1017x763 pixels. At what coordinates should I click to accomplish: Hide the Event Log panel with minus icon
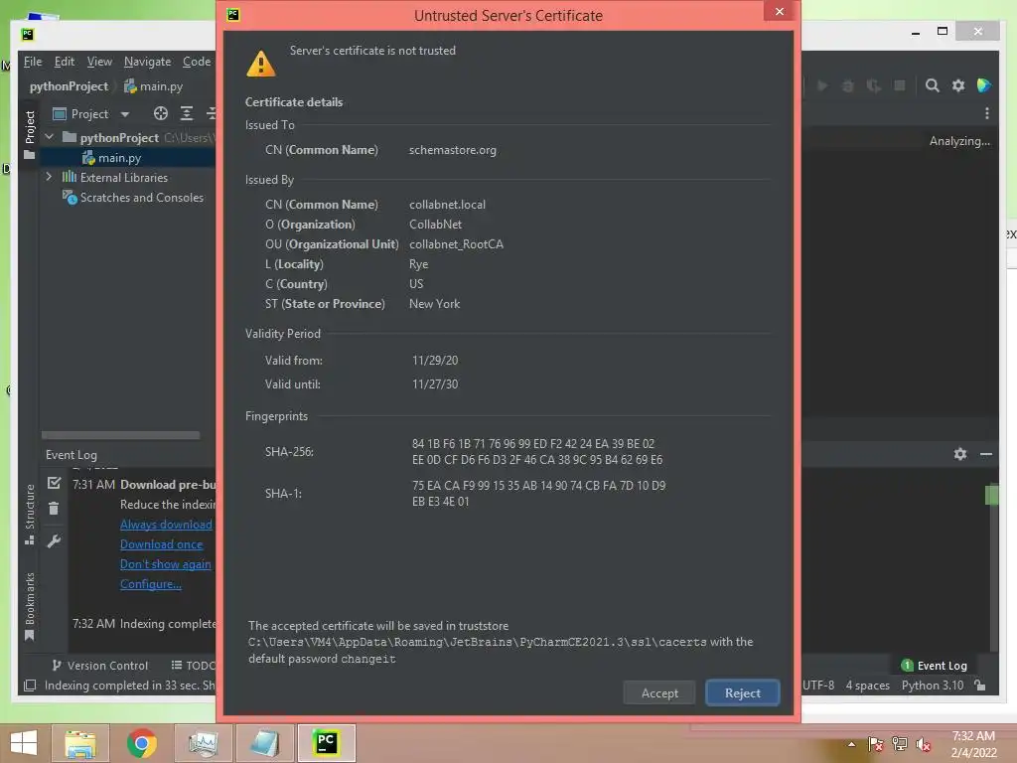(x=986, y=454)
